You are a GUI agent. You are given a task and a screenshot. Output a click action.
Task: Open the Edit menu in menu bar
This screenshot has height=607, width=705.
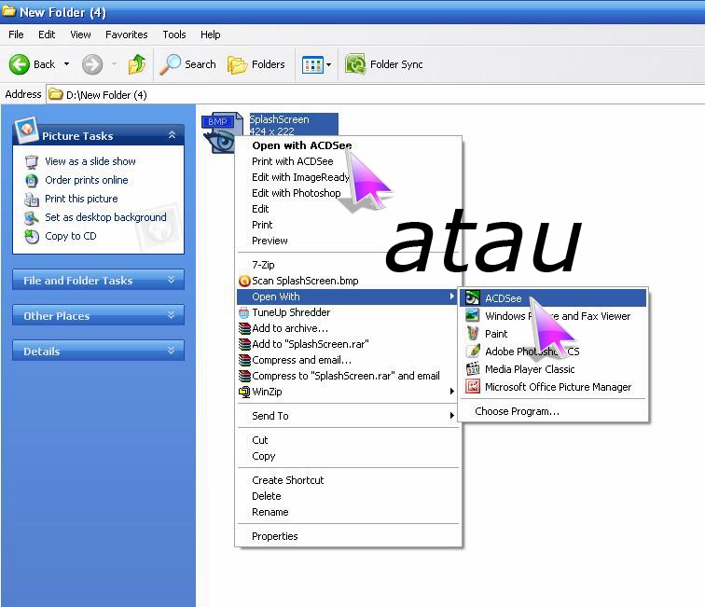pos(47,34)
